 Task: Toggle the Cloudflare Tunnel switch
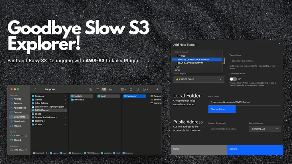point(233,79)
